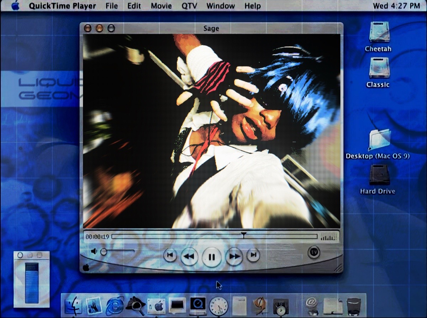Select the Classic drive icon

[379, 68]
